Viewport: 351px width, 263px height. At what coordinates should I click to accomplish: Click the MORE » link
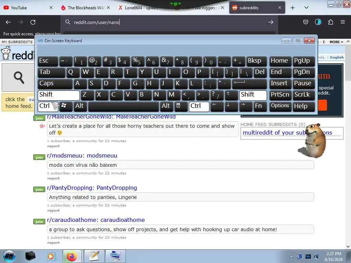click(336, 42)
